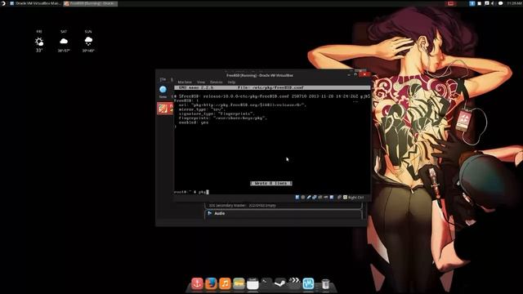Click the FreeBSD VM window title bar

click(260, 75)
